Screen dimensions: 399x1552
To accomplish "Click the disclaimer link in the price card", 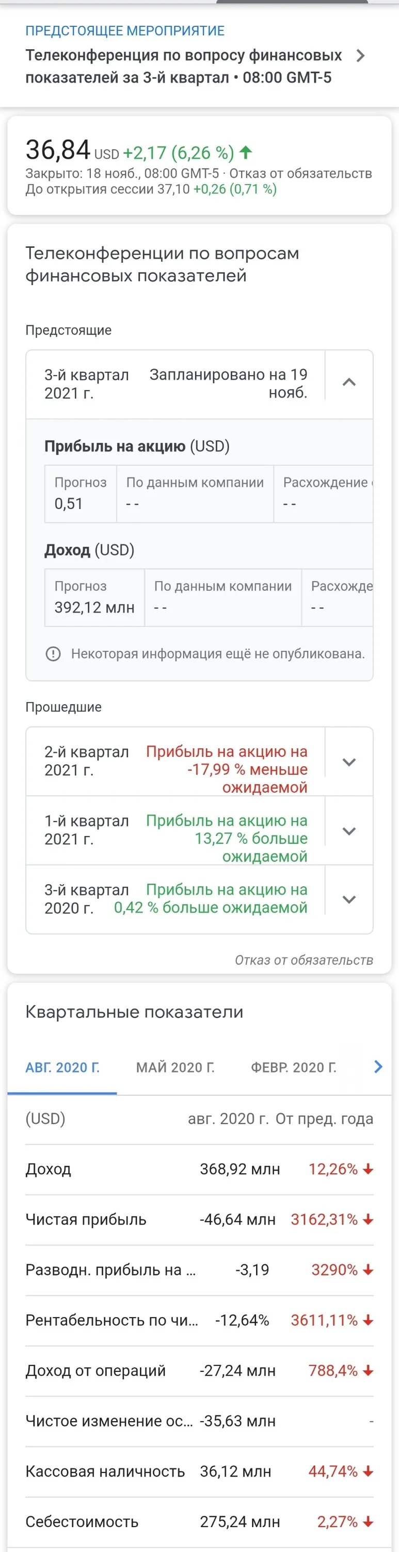I will [x=300, y=173].
